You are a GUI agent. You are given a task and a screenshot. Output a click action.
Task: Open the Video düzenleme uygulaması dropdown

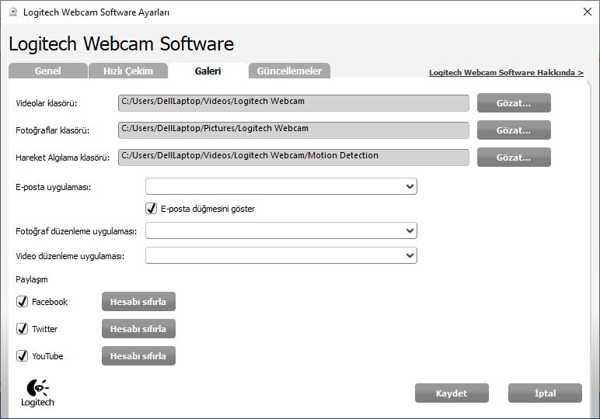(281, 255)
